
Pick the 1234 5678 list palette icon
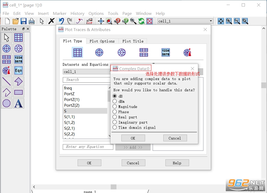click(x=18, y=59)
